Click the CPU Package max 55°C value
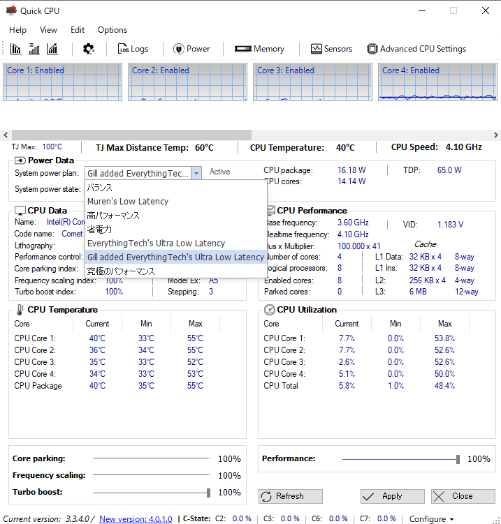Viewport: 501px width, 524px height. coord(195,386)
